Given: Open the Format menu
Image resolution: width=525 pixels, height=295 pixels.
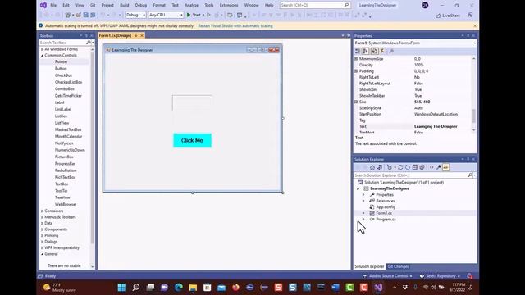Looking at the screenshot, I should coord(159,6).
